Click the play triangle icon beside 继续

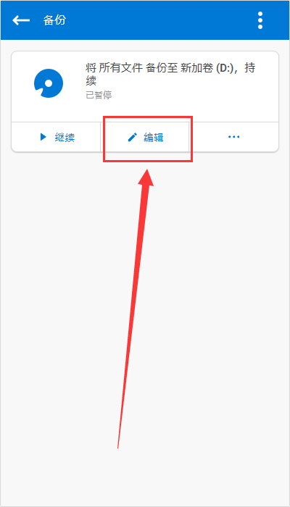pos(43,137)
